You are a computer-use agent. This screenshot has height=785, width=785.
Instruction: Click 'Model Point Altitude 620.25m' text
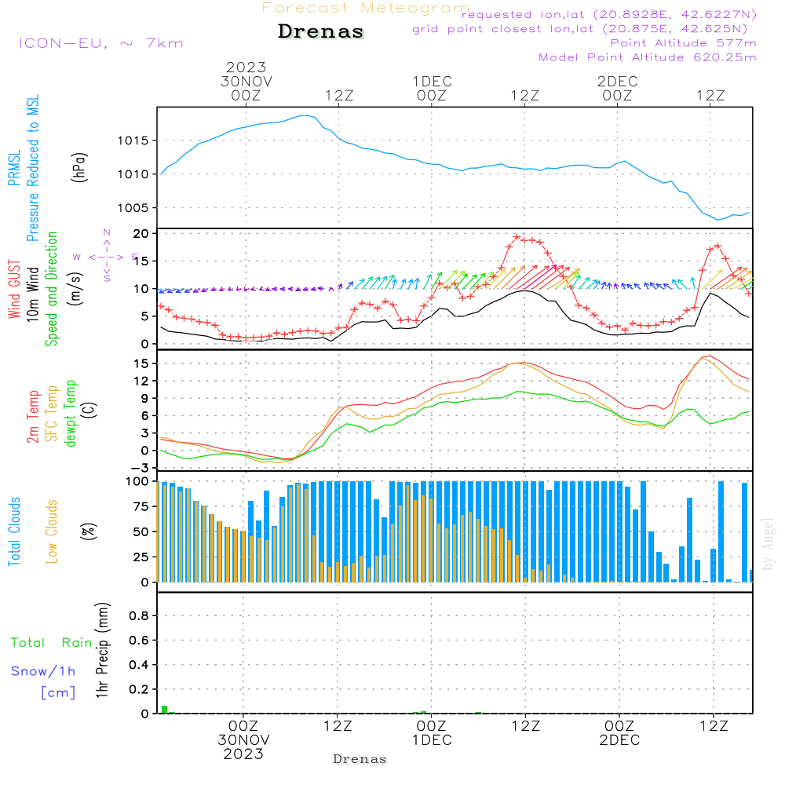[648, 57]
